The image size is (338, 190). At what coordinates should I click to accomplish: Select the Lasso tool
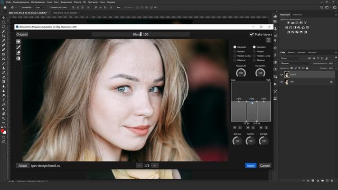click(4, 27)
